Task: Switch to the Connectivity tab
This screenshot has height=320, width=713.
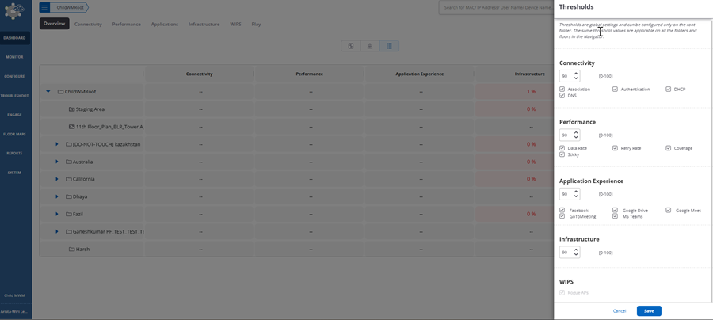Action: (88, 24)
